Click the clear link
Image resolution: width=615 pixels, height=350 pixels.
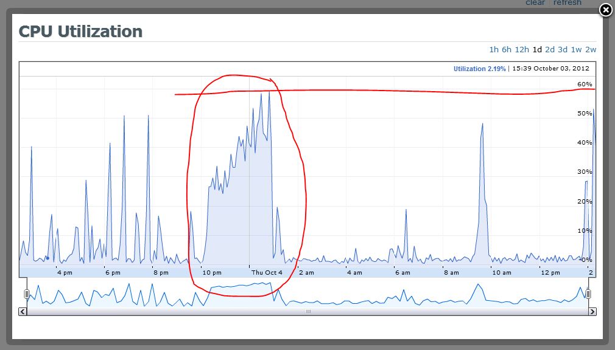[x=535, y=3]
